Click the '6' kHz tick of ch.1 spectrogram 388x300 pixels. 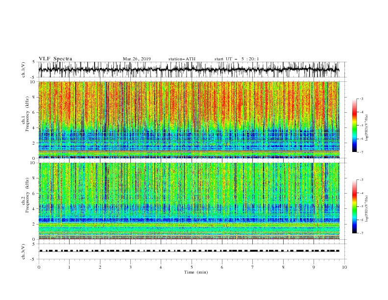[34, 113]
